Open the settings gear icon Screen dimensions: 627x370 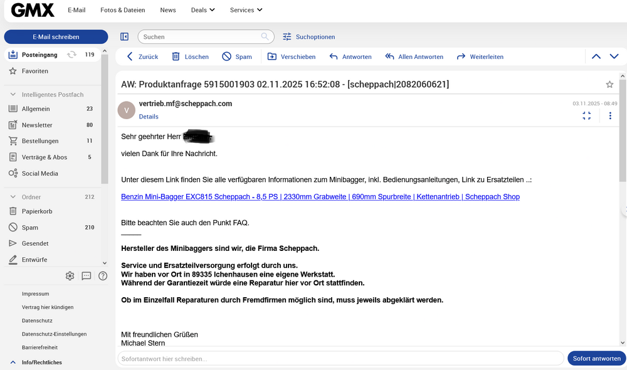[x=70, y=276]
